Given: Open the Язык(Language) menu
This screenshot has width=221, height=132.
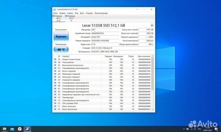Looking at the screenshot, I should click(101, 13).
